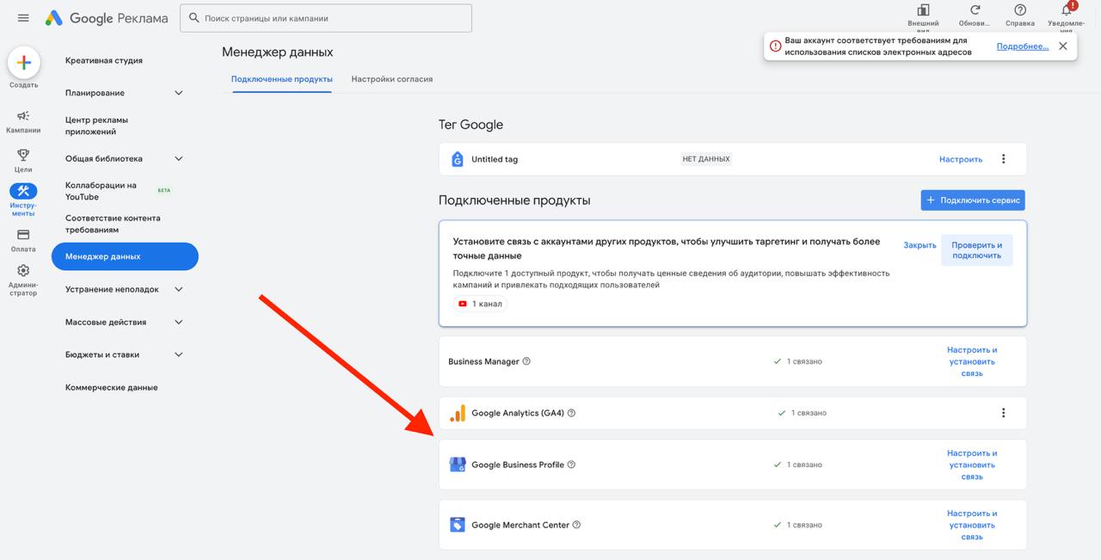The width and height of the screenshot is (1101, 560).
Task: Open Billing card icon
Action: pos(23,234)
